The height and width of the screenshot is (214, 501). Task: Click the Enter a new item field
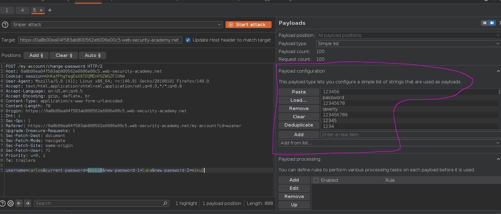(410, 135)
